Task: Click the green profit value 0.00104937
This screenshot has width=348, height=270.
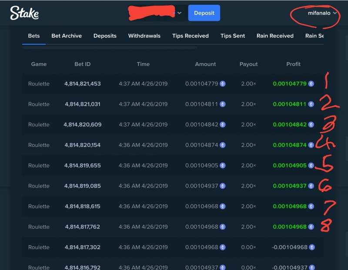Action: tap(290, 186)
